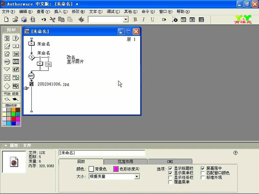Select the Calculation icon in the palette

(16, 46)
